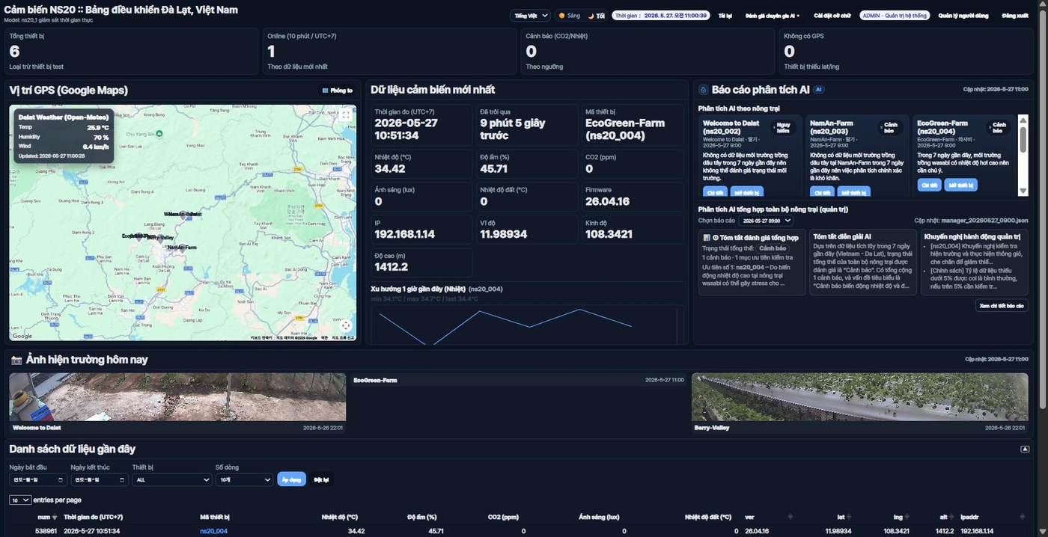
Task: Open Quản lý người dùng page
Action: [963, 15]
